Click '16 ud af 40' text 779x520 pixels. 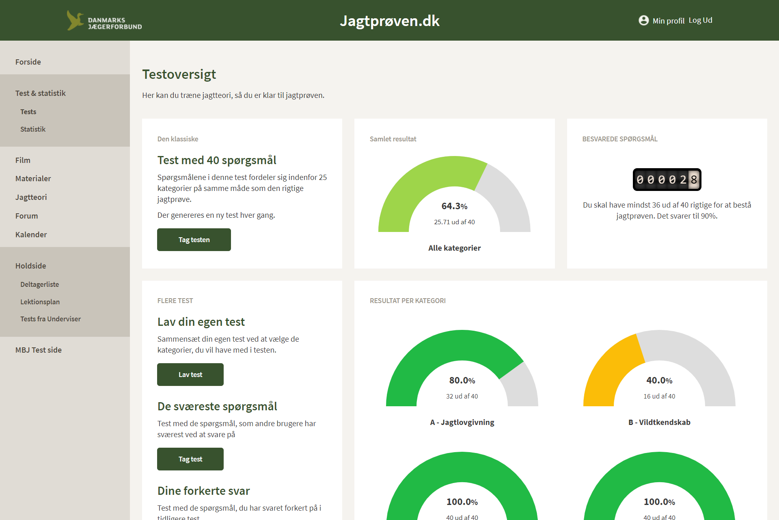(x=659, y=396)
